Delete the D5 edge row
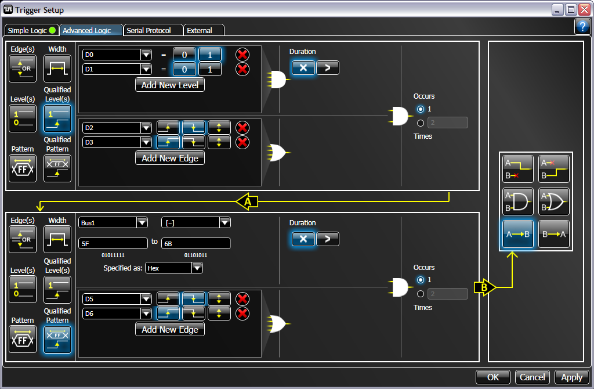 [x=242, y=299]
